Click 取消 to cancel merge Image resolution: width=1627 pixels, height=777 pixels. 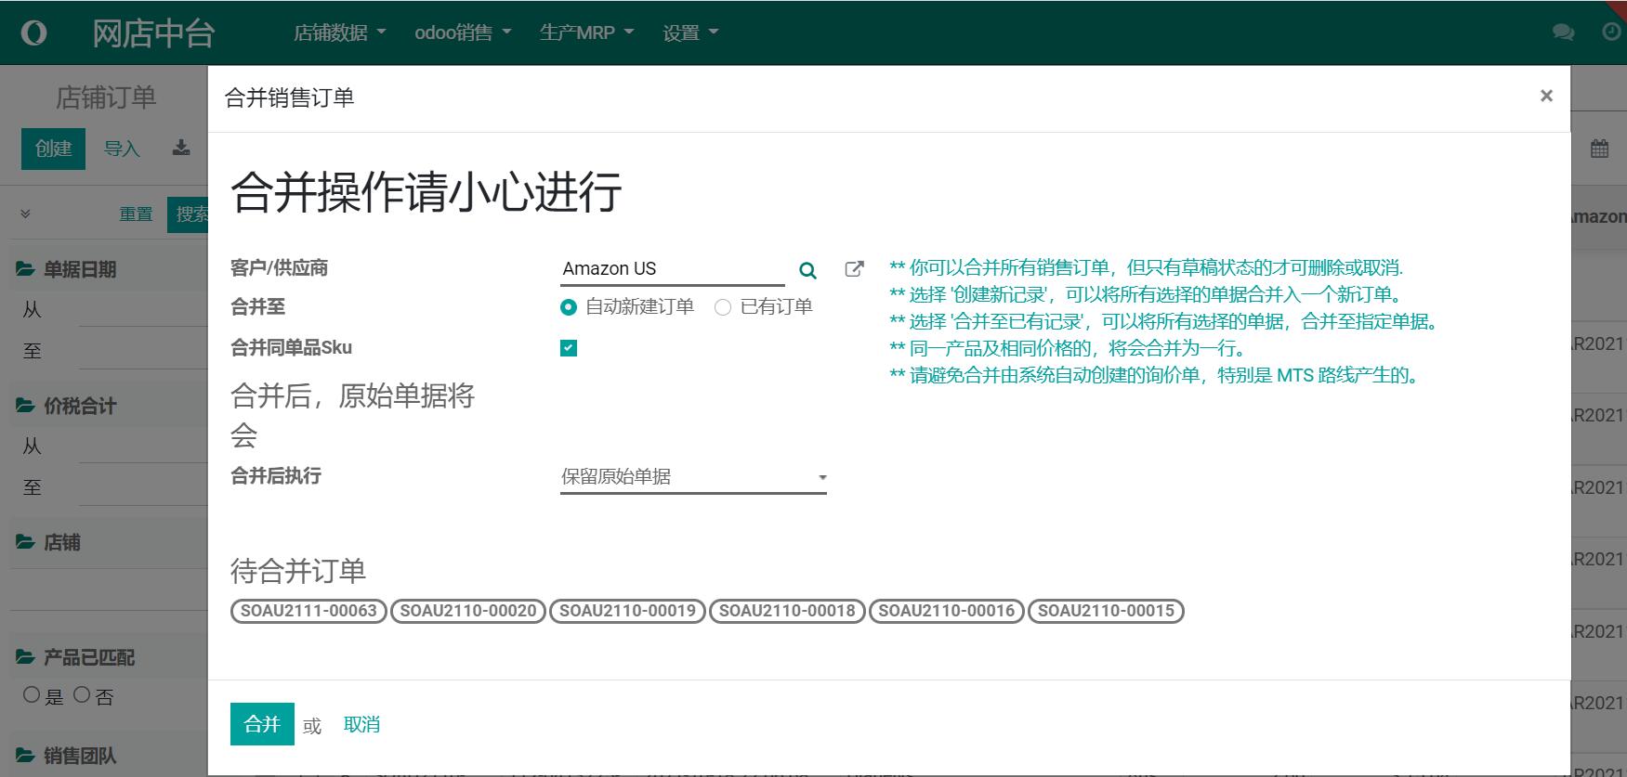[x=361, y=724]
